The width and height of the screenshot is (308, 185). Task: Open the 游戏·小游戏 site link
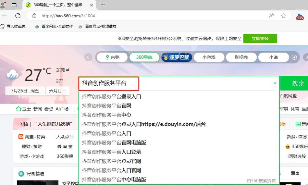[x=32, y=156]
